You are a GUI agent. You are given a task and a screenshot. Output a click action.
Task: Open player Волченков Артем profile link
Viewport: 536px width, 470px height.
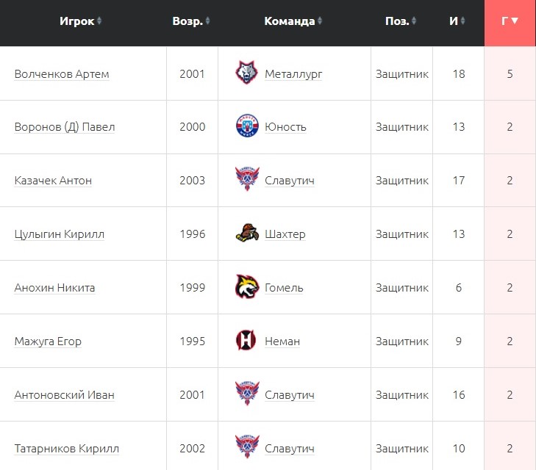[62, 74]
